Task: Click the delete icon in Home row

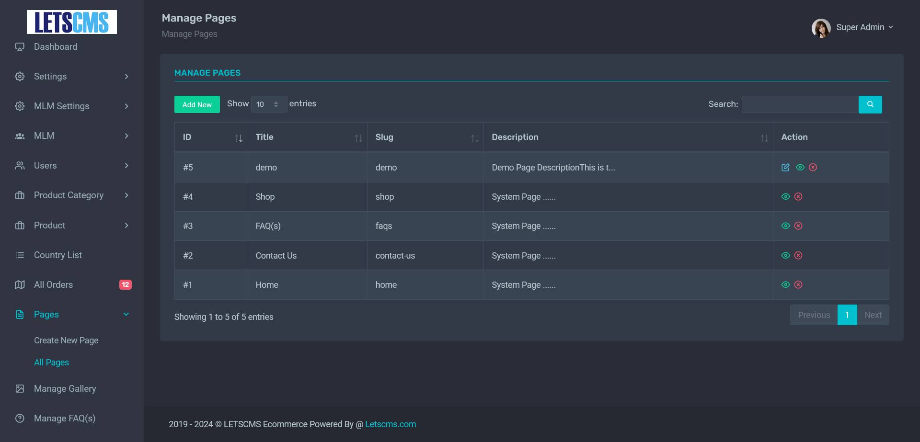Action: click(x=798, y=284)
